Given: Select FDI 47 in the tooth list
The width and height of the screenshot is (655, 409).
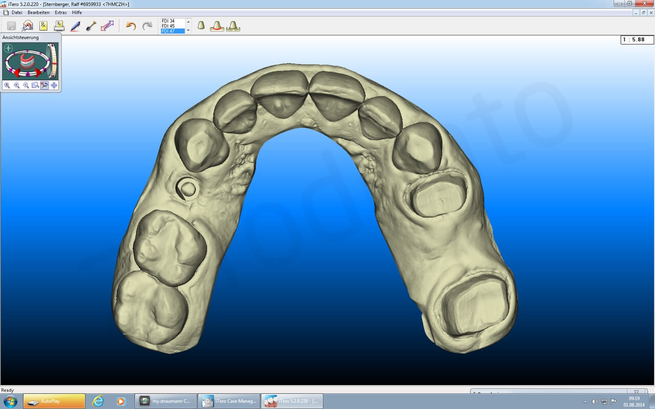Looking at the screenshot, I should coord(172,31).
